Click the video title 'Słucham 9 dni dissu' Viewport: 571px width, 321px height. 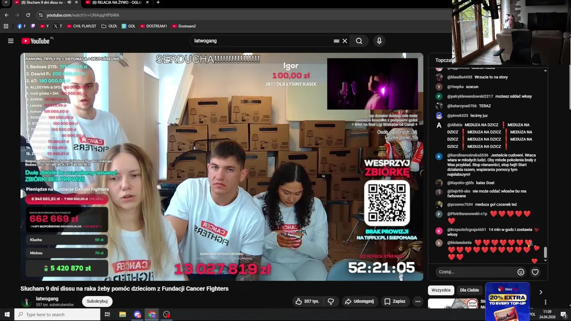coord(124,289)
